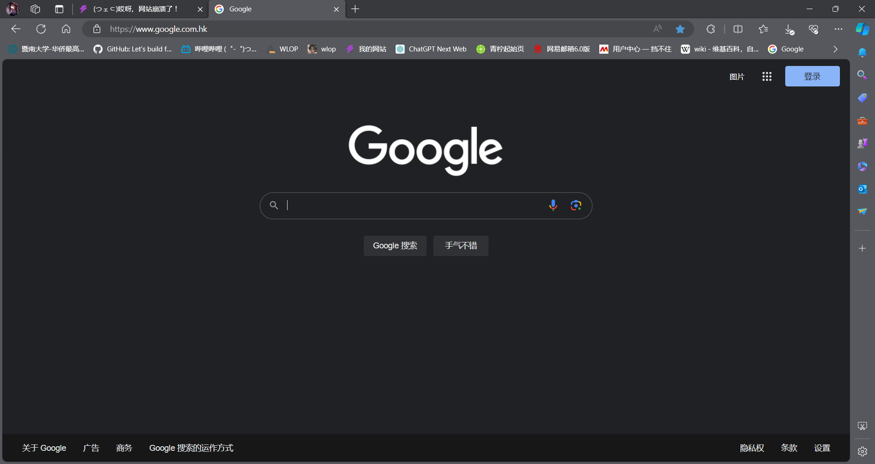Viewport: 875px width, 464px height.
Task: Search by image with Lens
Action: (576, 206)
